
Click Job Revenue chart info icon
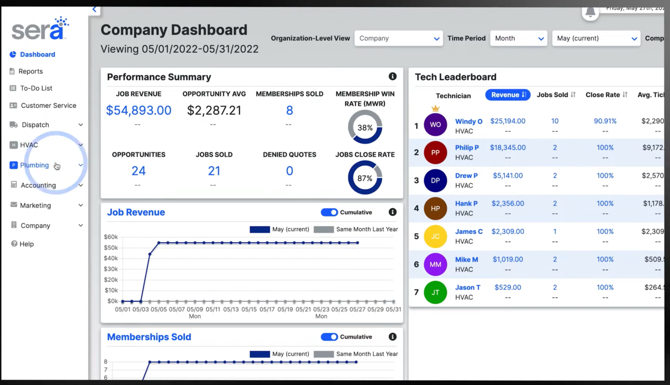click(x=392, y=212)
